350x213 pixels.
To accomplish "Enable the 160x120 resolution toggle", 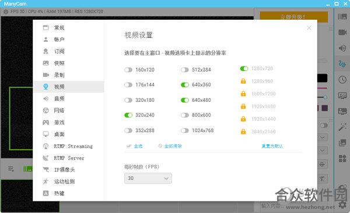I will click(x=128, y=70).
